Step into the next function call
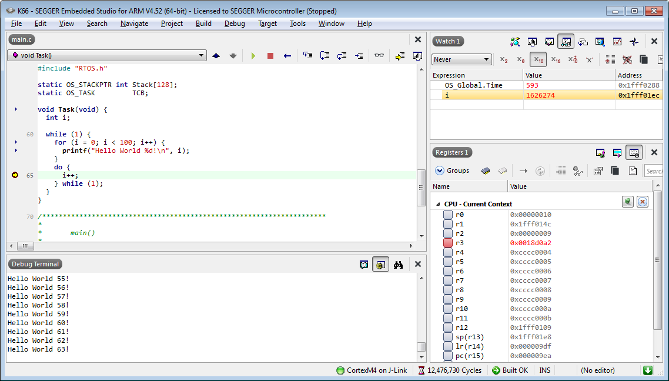This screenshot has width=669, height=381. pyautogui.click(x=307, y=55)
